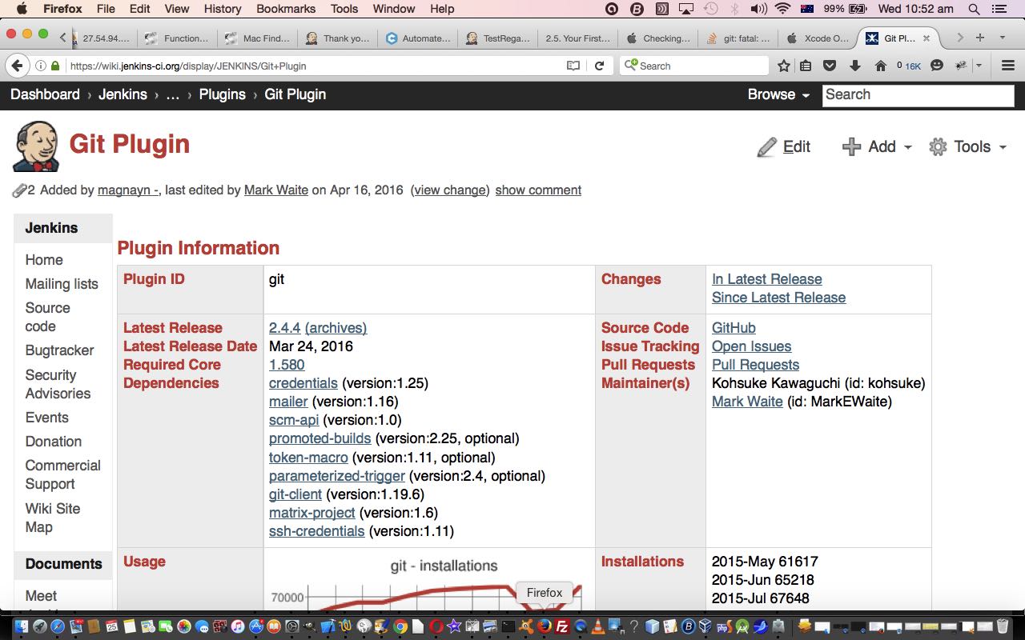This screenshot has width=1025, height=640.
Task: Switch to the 'Automate...' tab
Action: 417,38
